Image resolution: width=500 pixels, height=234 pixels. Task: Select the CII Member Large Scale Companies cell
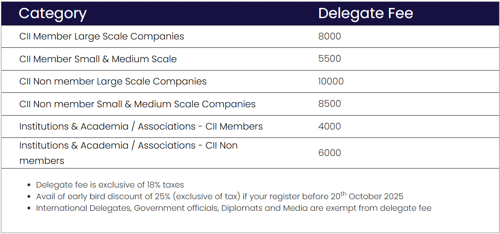(x=101, y=36)
